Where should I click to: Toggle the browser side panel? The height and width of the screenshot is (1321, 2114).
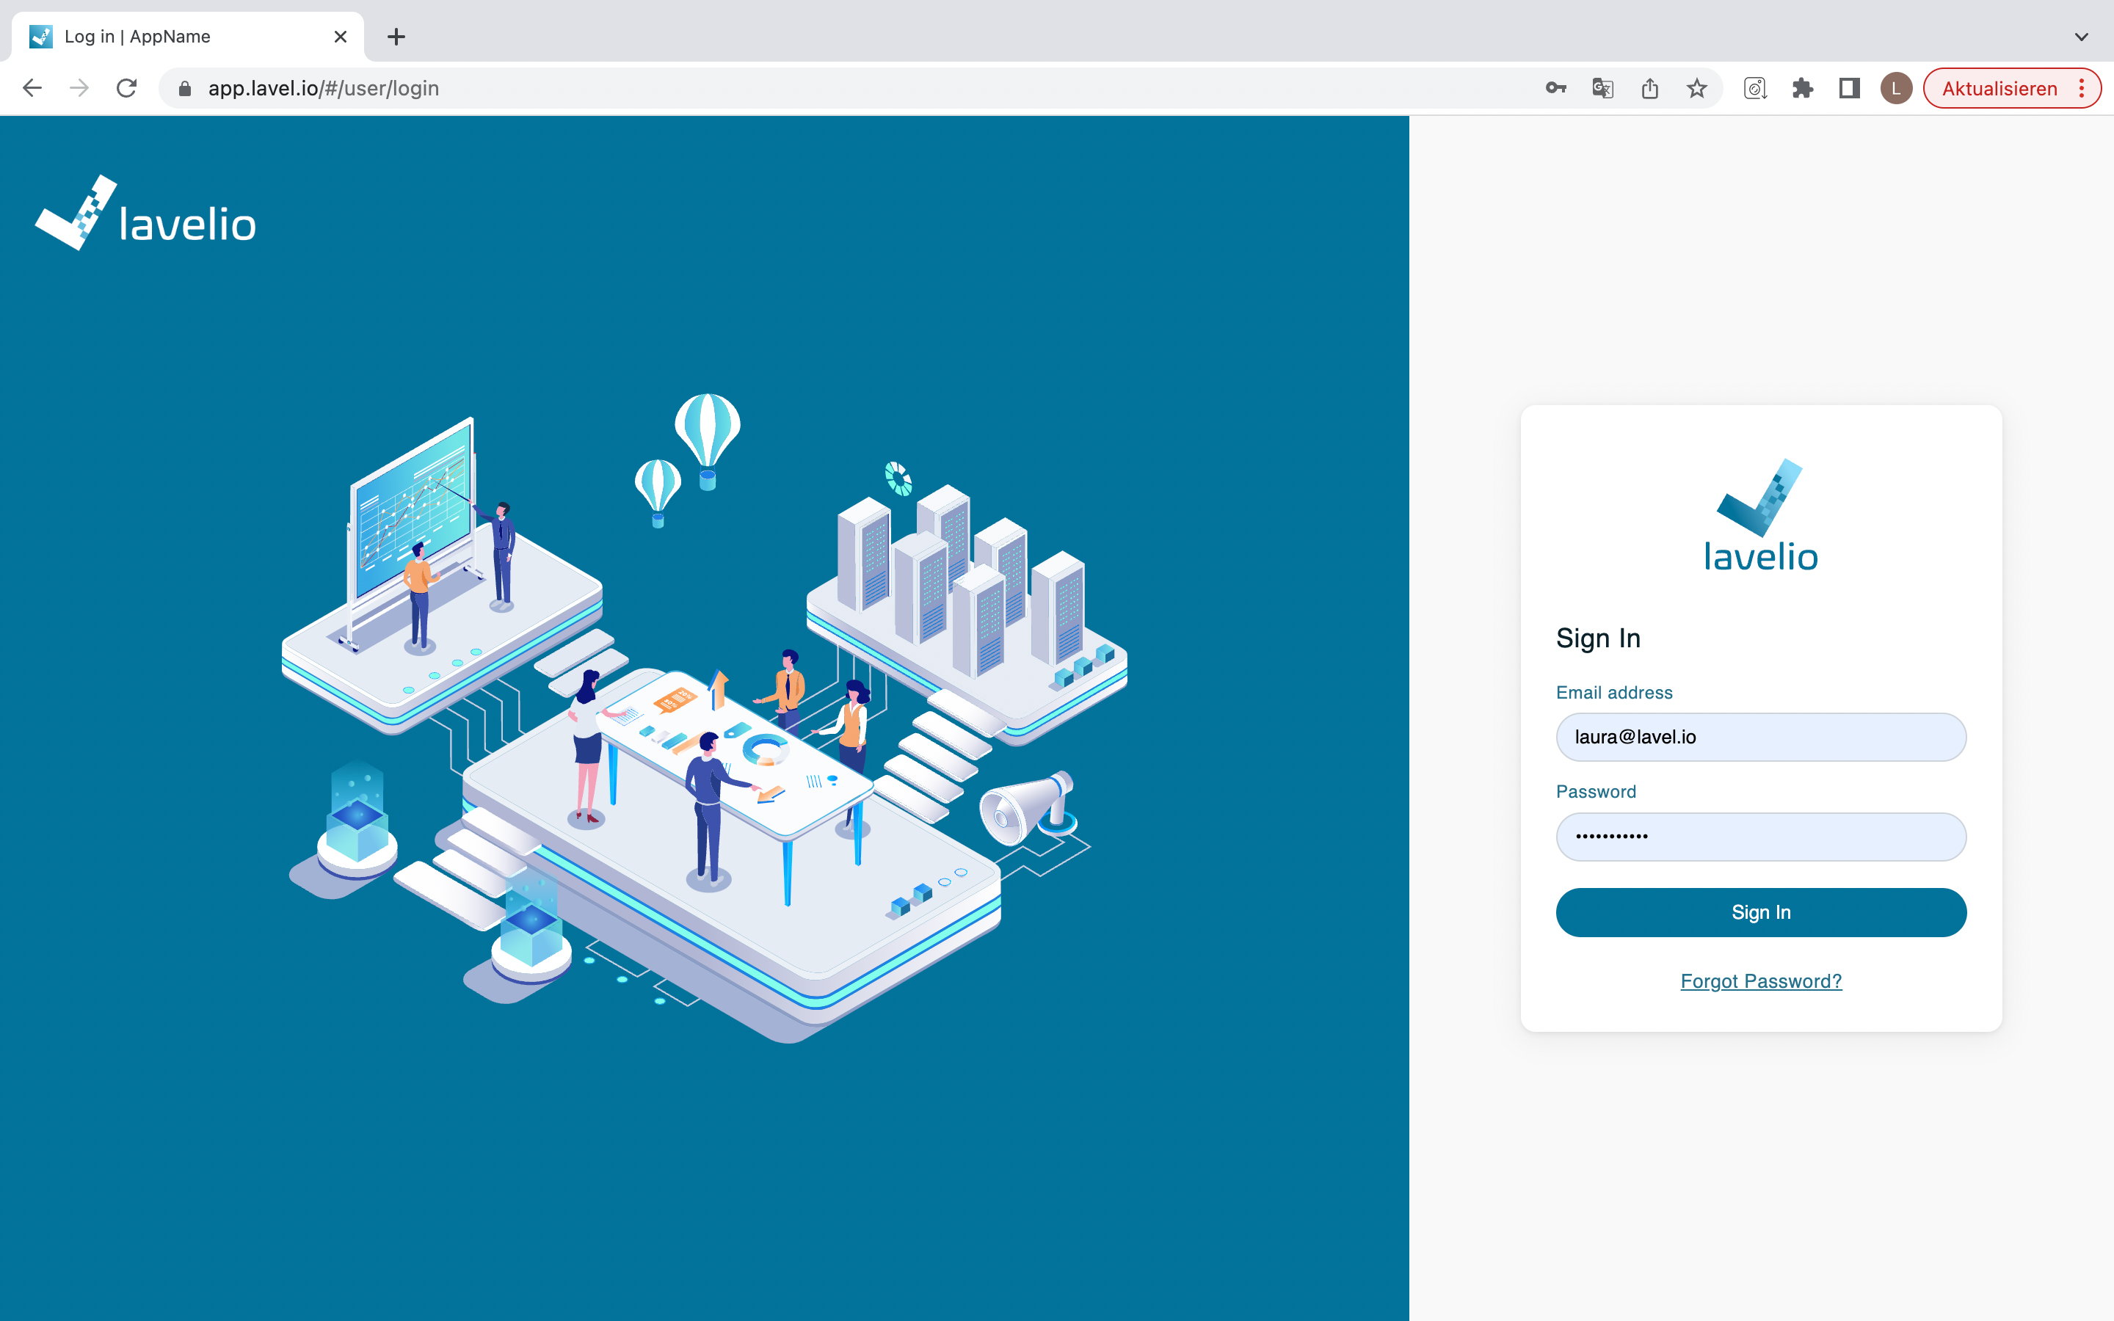click(1848, 88)
